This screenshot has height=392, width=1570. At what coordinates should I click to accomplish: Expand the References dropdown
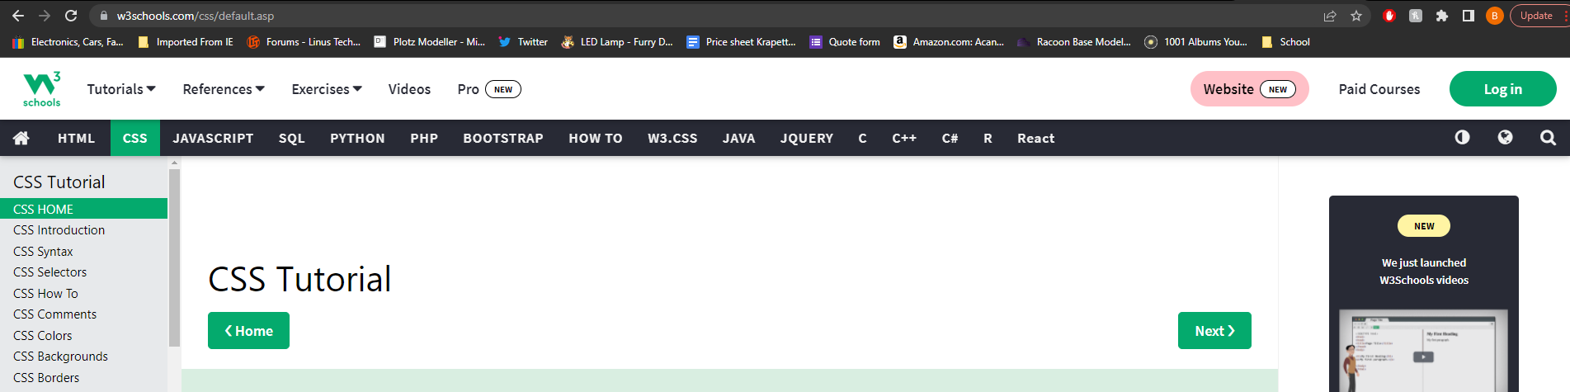click(223, 89)
